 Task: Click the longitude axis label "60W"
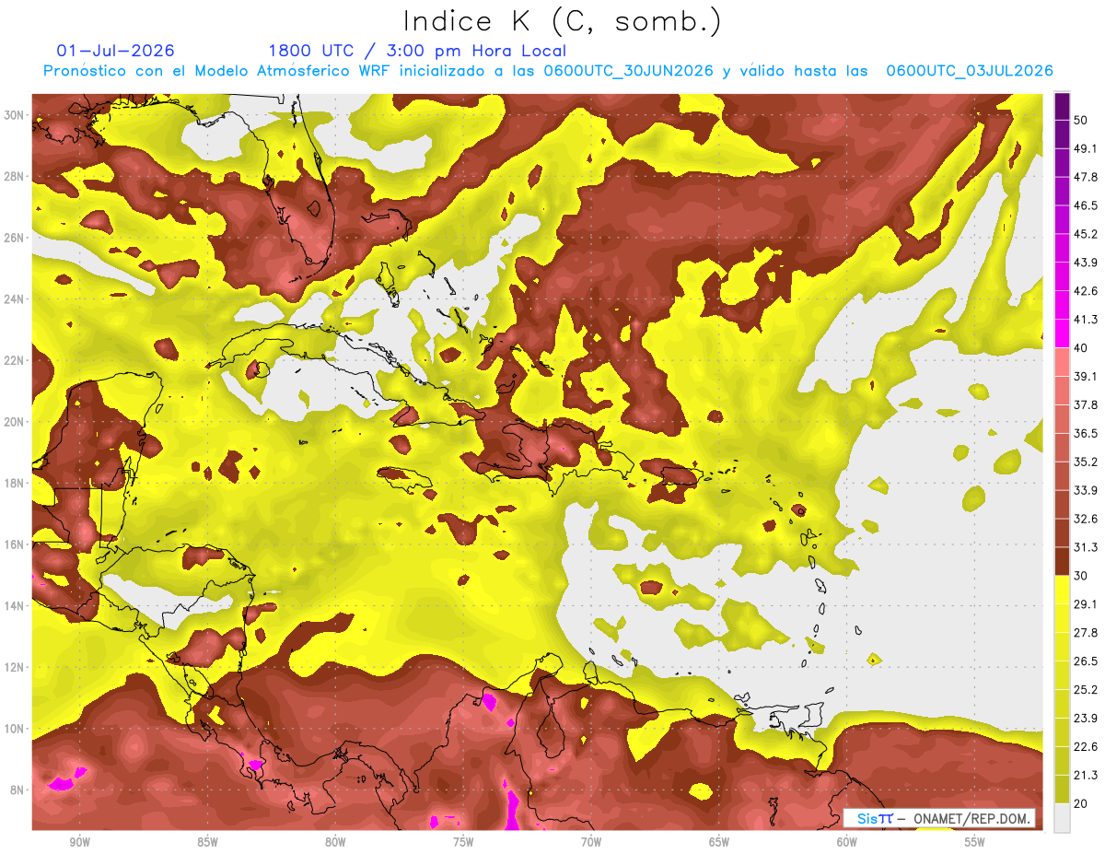point(847,842)
